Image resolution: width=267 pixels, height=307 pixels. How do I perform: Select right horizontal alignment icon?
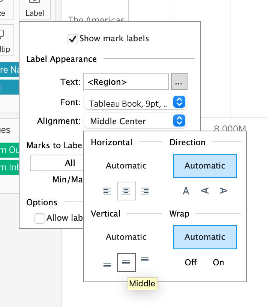[145, 191]
